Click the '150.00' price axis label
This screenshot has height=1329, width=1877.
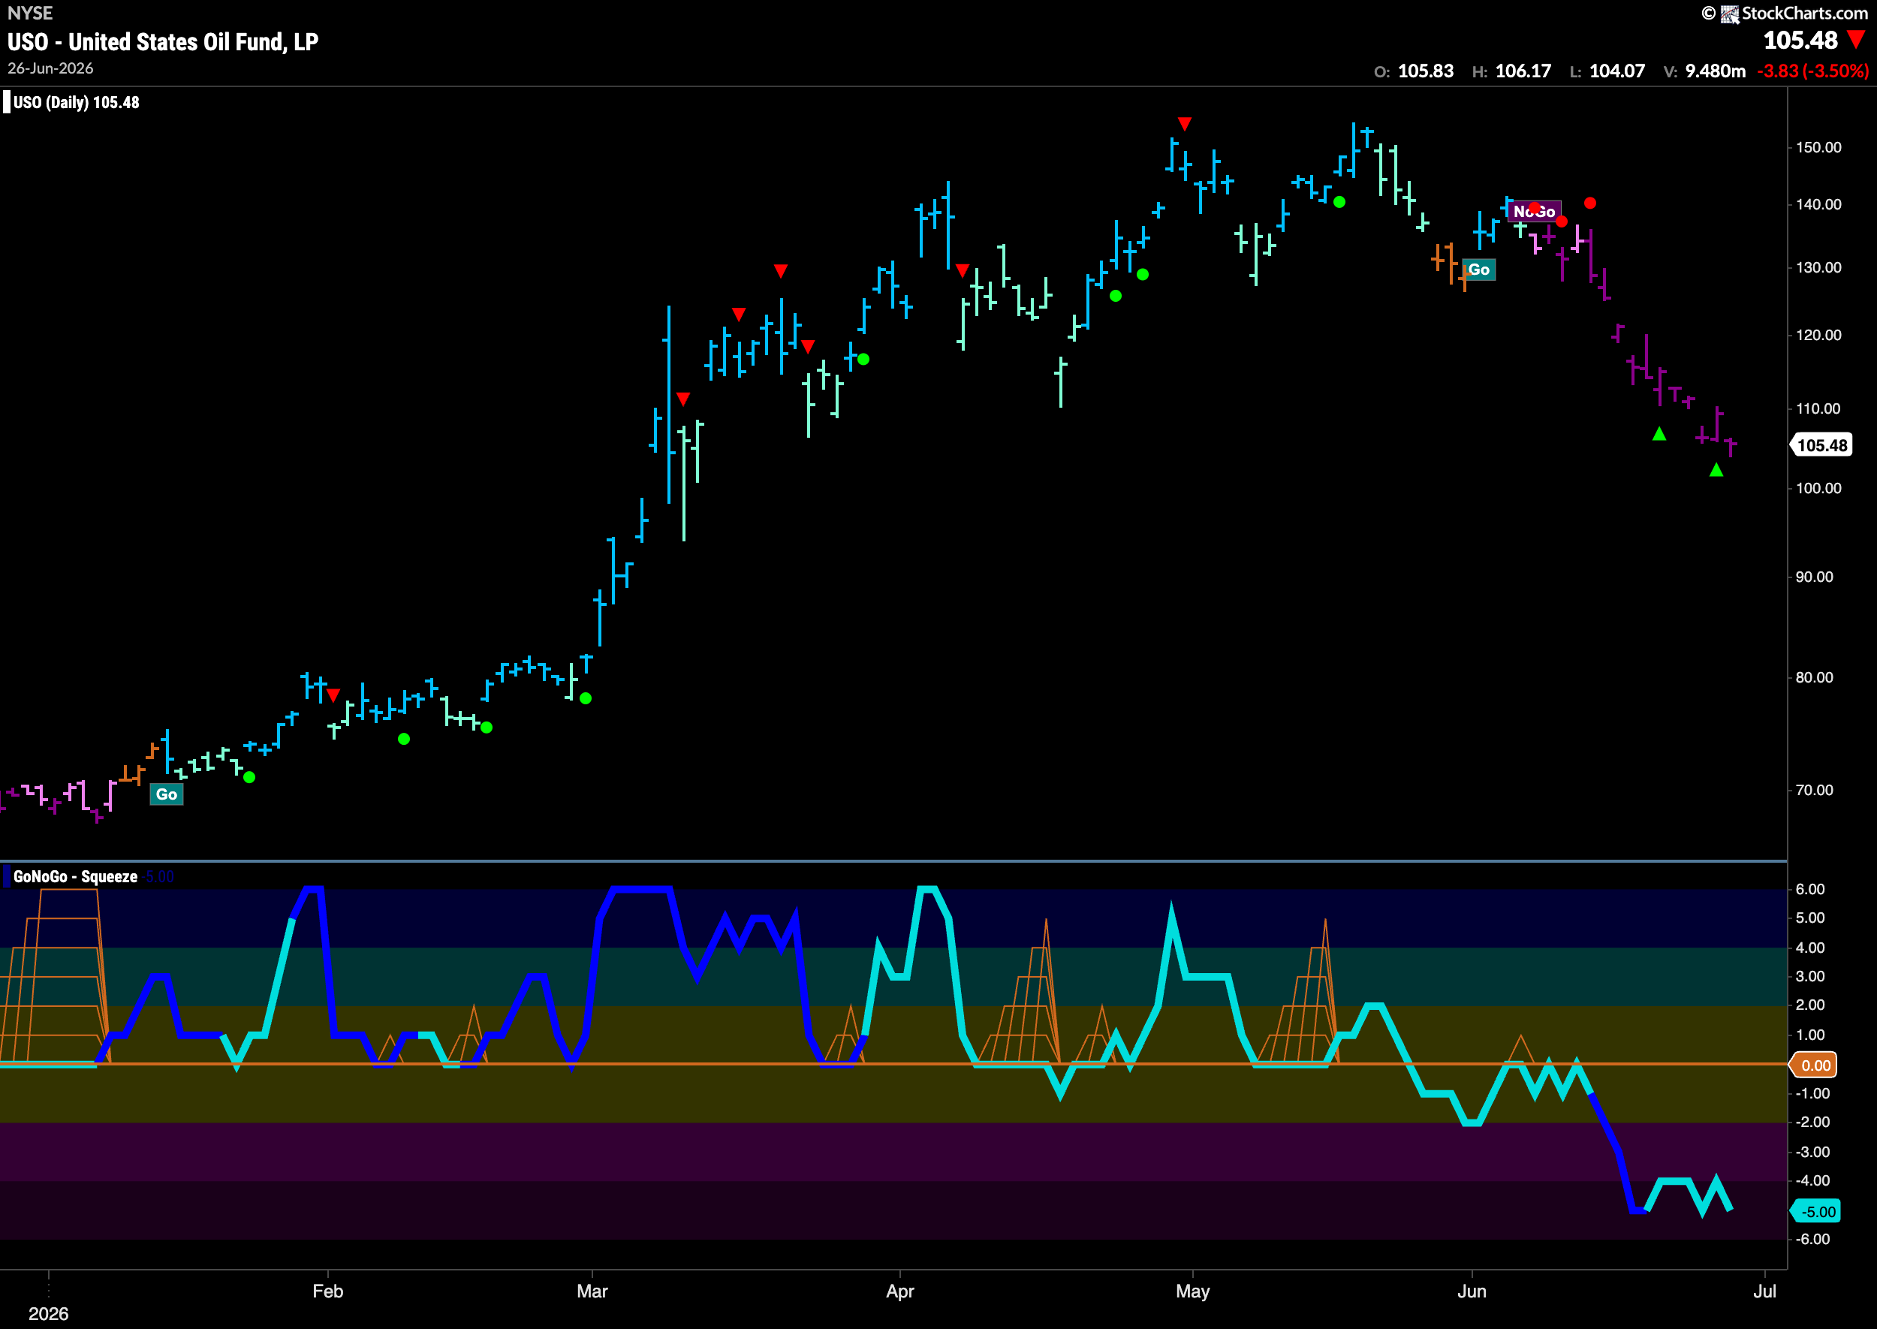(1818, 147)
